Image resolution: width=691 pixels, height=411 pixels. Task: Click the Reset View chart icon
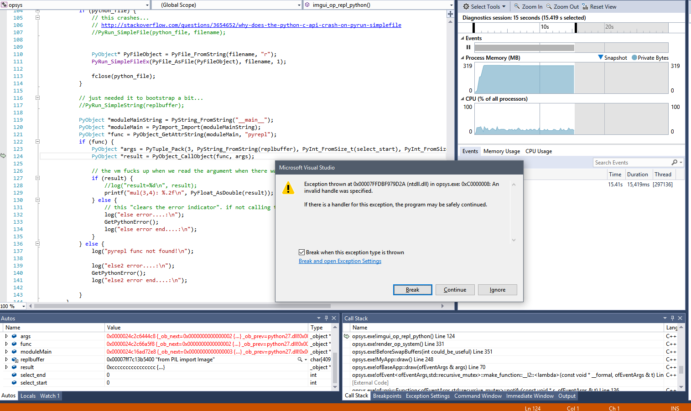[x=584, y=6]
